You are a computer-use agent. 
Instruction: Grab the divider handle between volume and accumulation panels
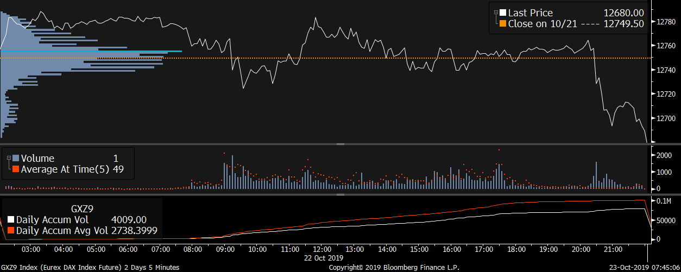click(340, 194)
